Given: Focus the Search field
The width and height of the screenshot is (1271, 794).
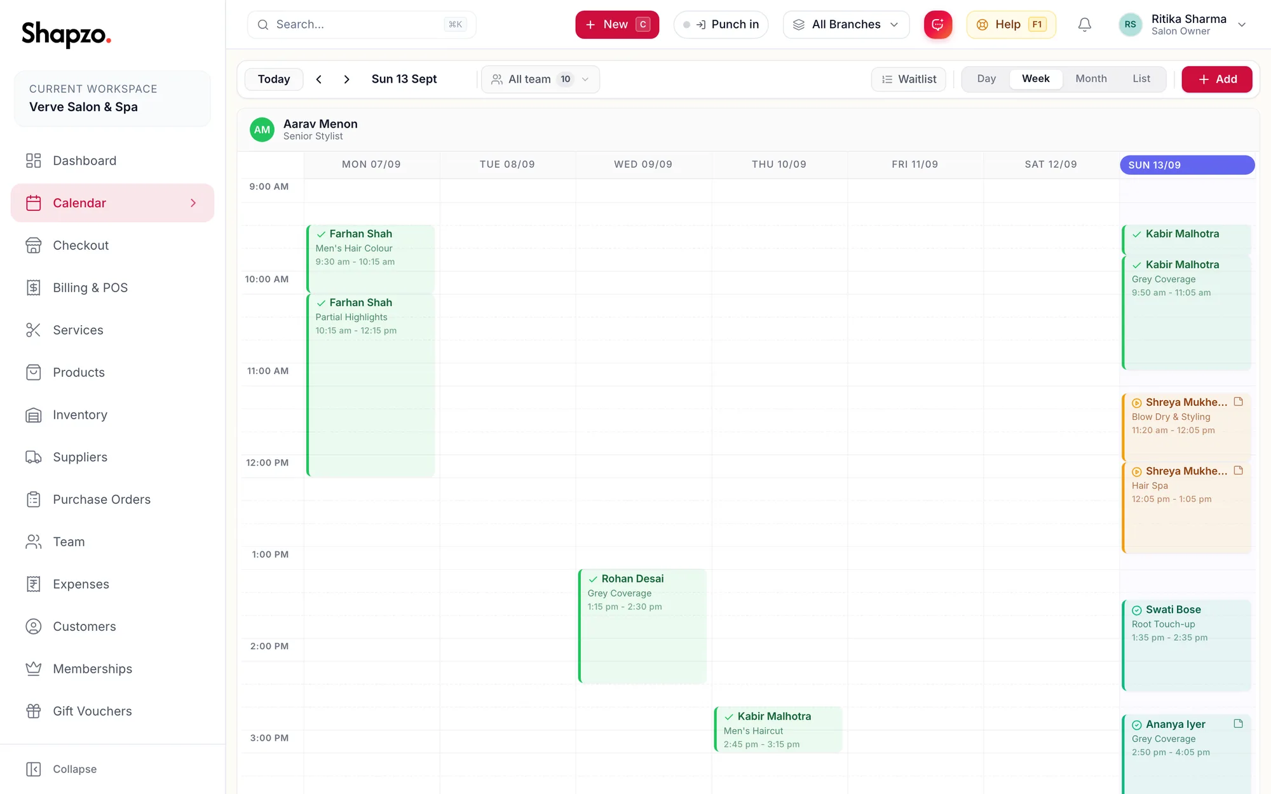Looking at the screenshot, I should [362, 25].
